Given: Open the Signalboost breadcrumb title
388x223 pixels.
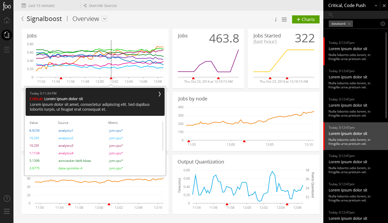Looking at the screenshot, I should [x=44, y=19].
